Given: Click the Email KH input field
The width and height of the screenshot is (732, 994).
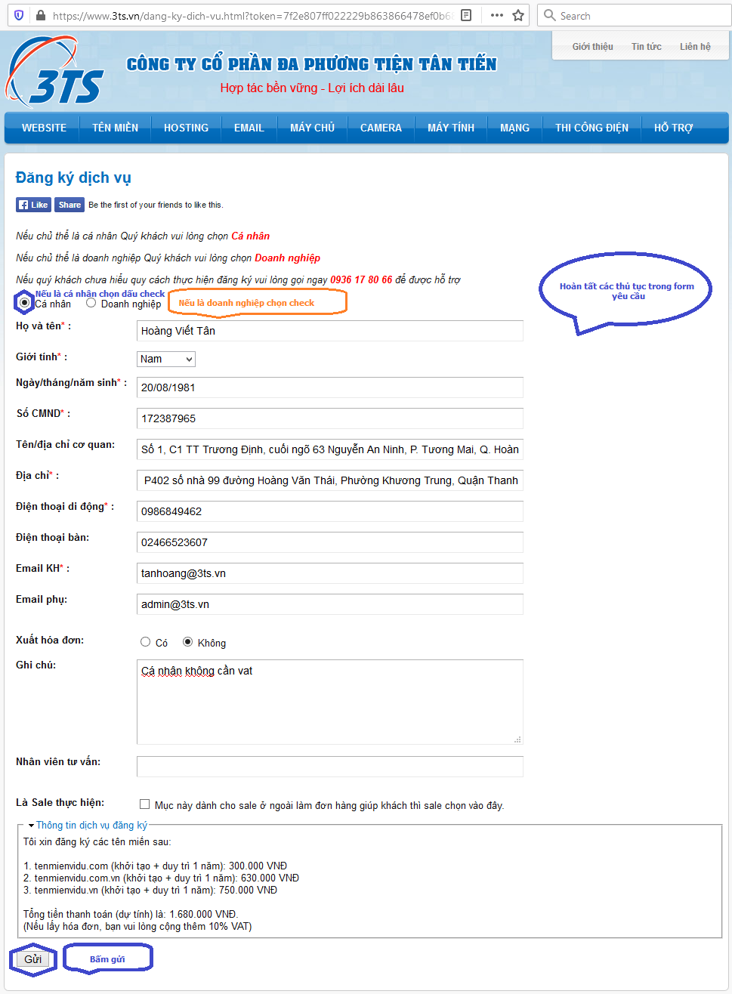Looking at the screenshot, I should point(330,573).
